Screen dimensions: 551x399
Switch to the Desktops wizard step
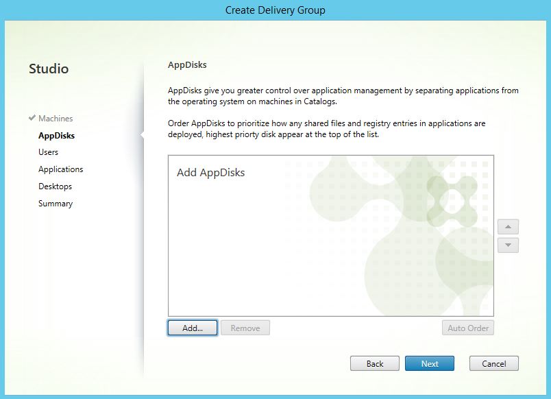click(x=55, y=186)
